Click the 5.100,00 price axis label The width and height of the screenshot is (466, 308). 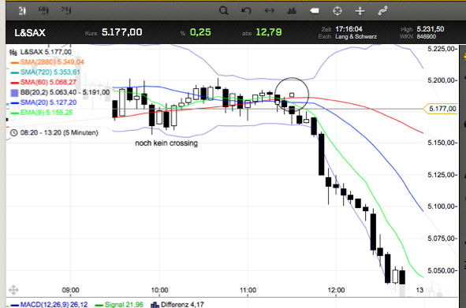click(441, 206)
